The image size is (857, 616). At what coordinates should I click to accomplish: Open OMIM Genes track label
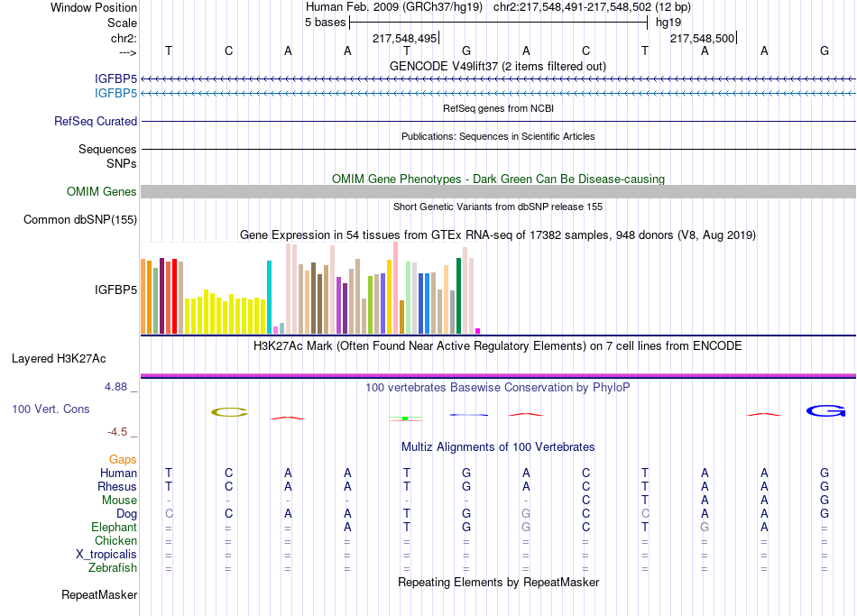(102, 192)
